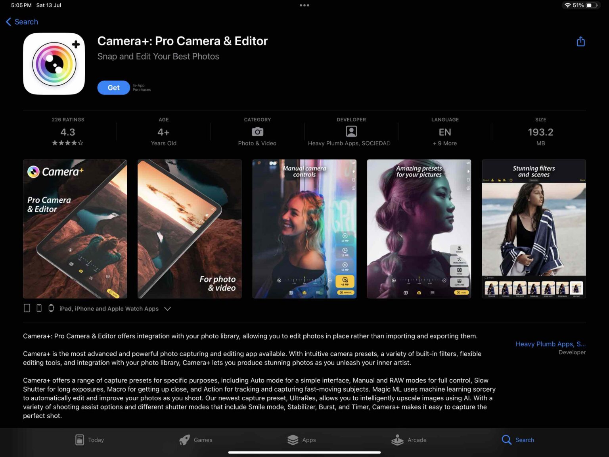Image resolution: width=609 pixels, height=457 pixels.
Task: Tap the 4.3 star rating display
Action: click(x=67, y=132)
